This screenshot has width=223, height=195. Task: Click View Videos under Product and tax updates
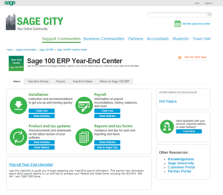click(42, 148)
